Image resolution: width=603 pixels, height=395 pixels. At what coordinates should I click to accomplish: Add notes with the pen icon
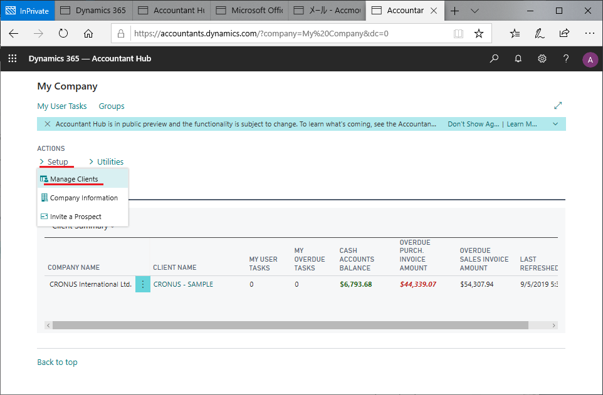click(540, 33)
